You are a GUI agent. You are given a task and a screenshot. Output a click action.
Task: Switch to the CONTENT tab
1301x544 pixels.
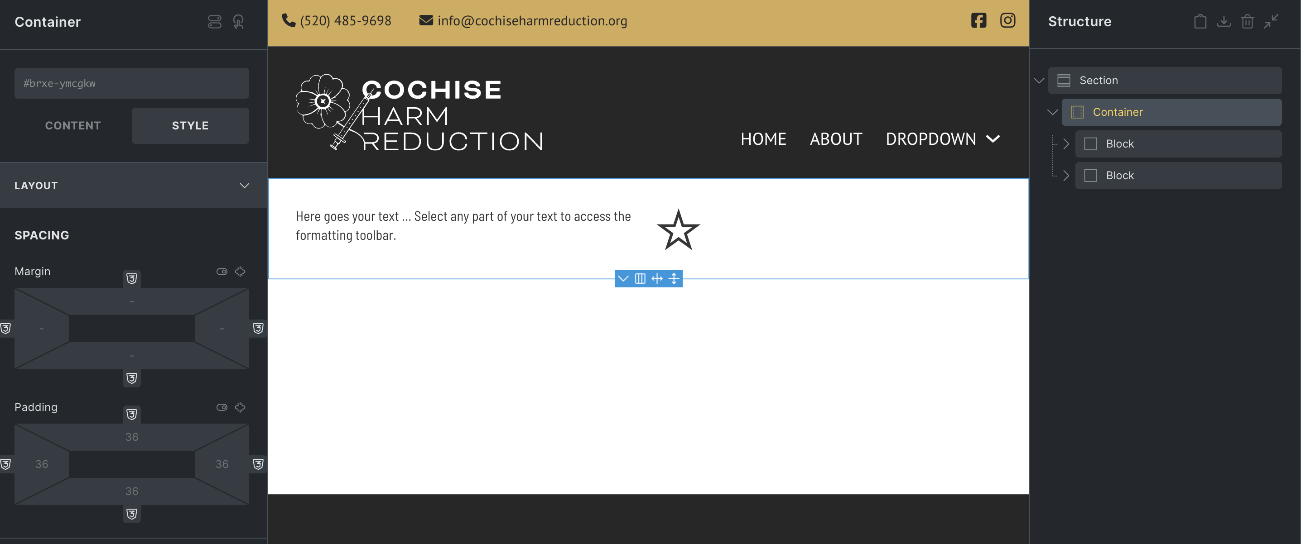coord(73,126)
